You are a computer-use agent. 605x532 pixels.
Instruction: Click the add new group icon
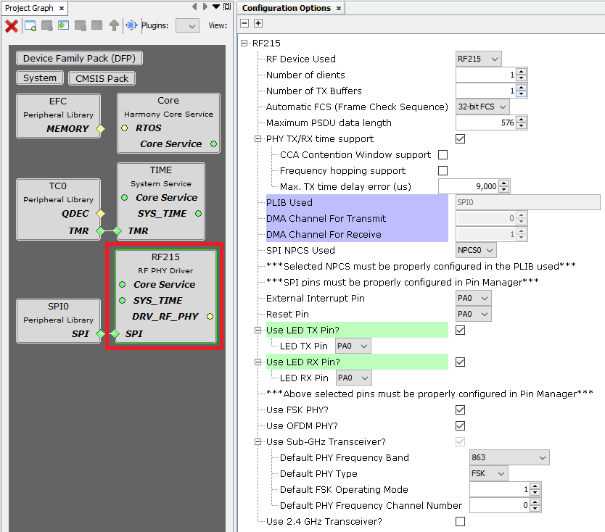point(30,26)
